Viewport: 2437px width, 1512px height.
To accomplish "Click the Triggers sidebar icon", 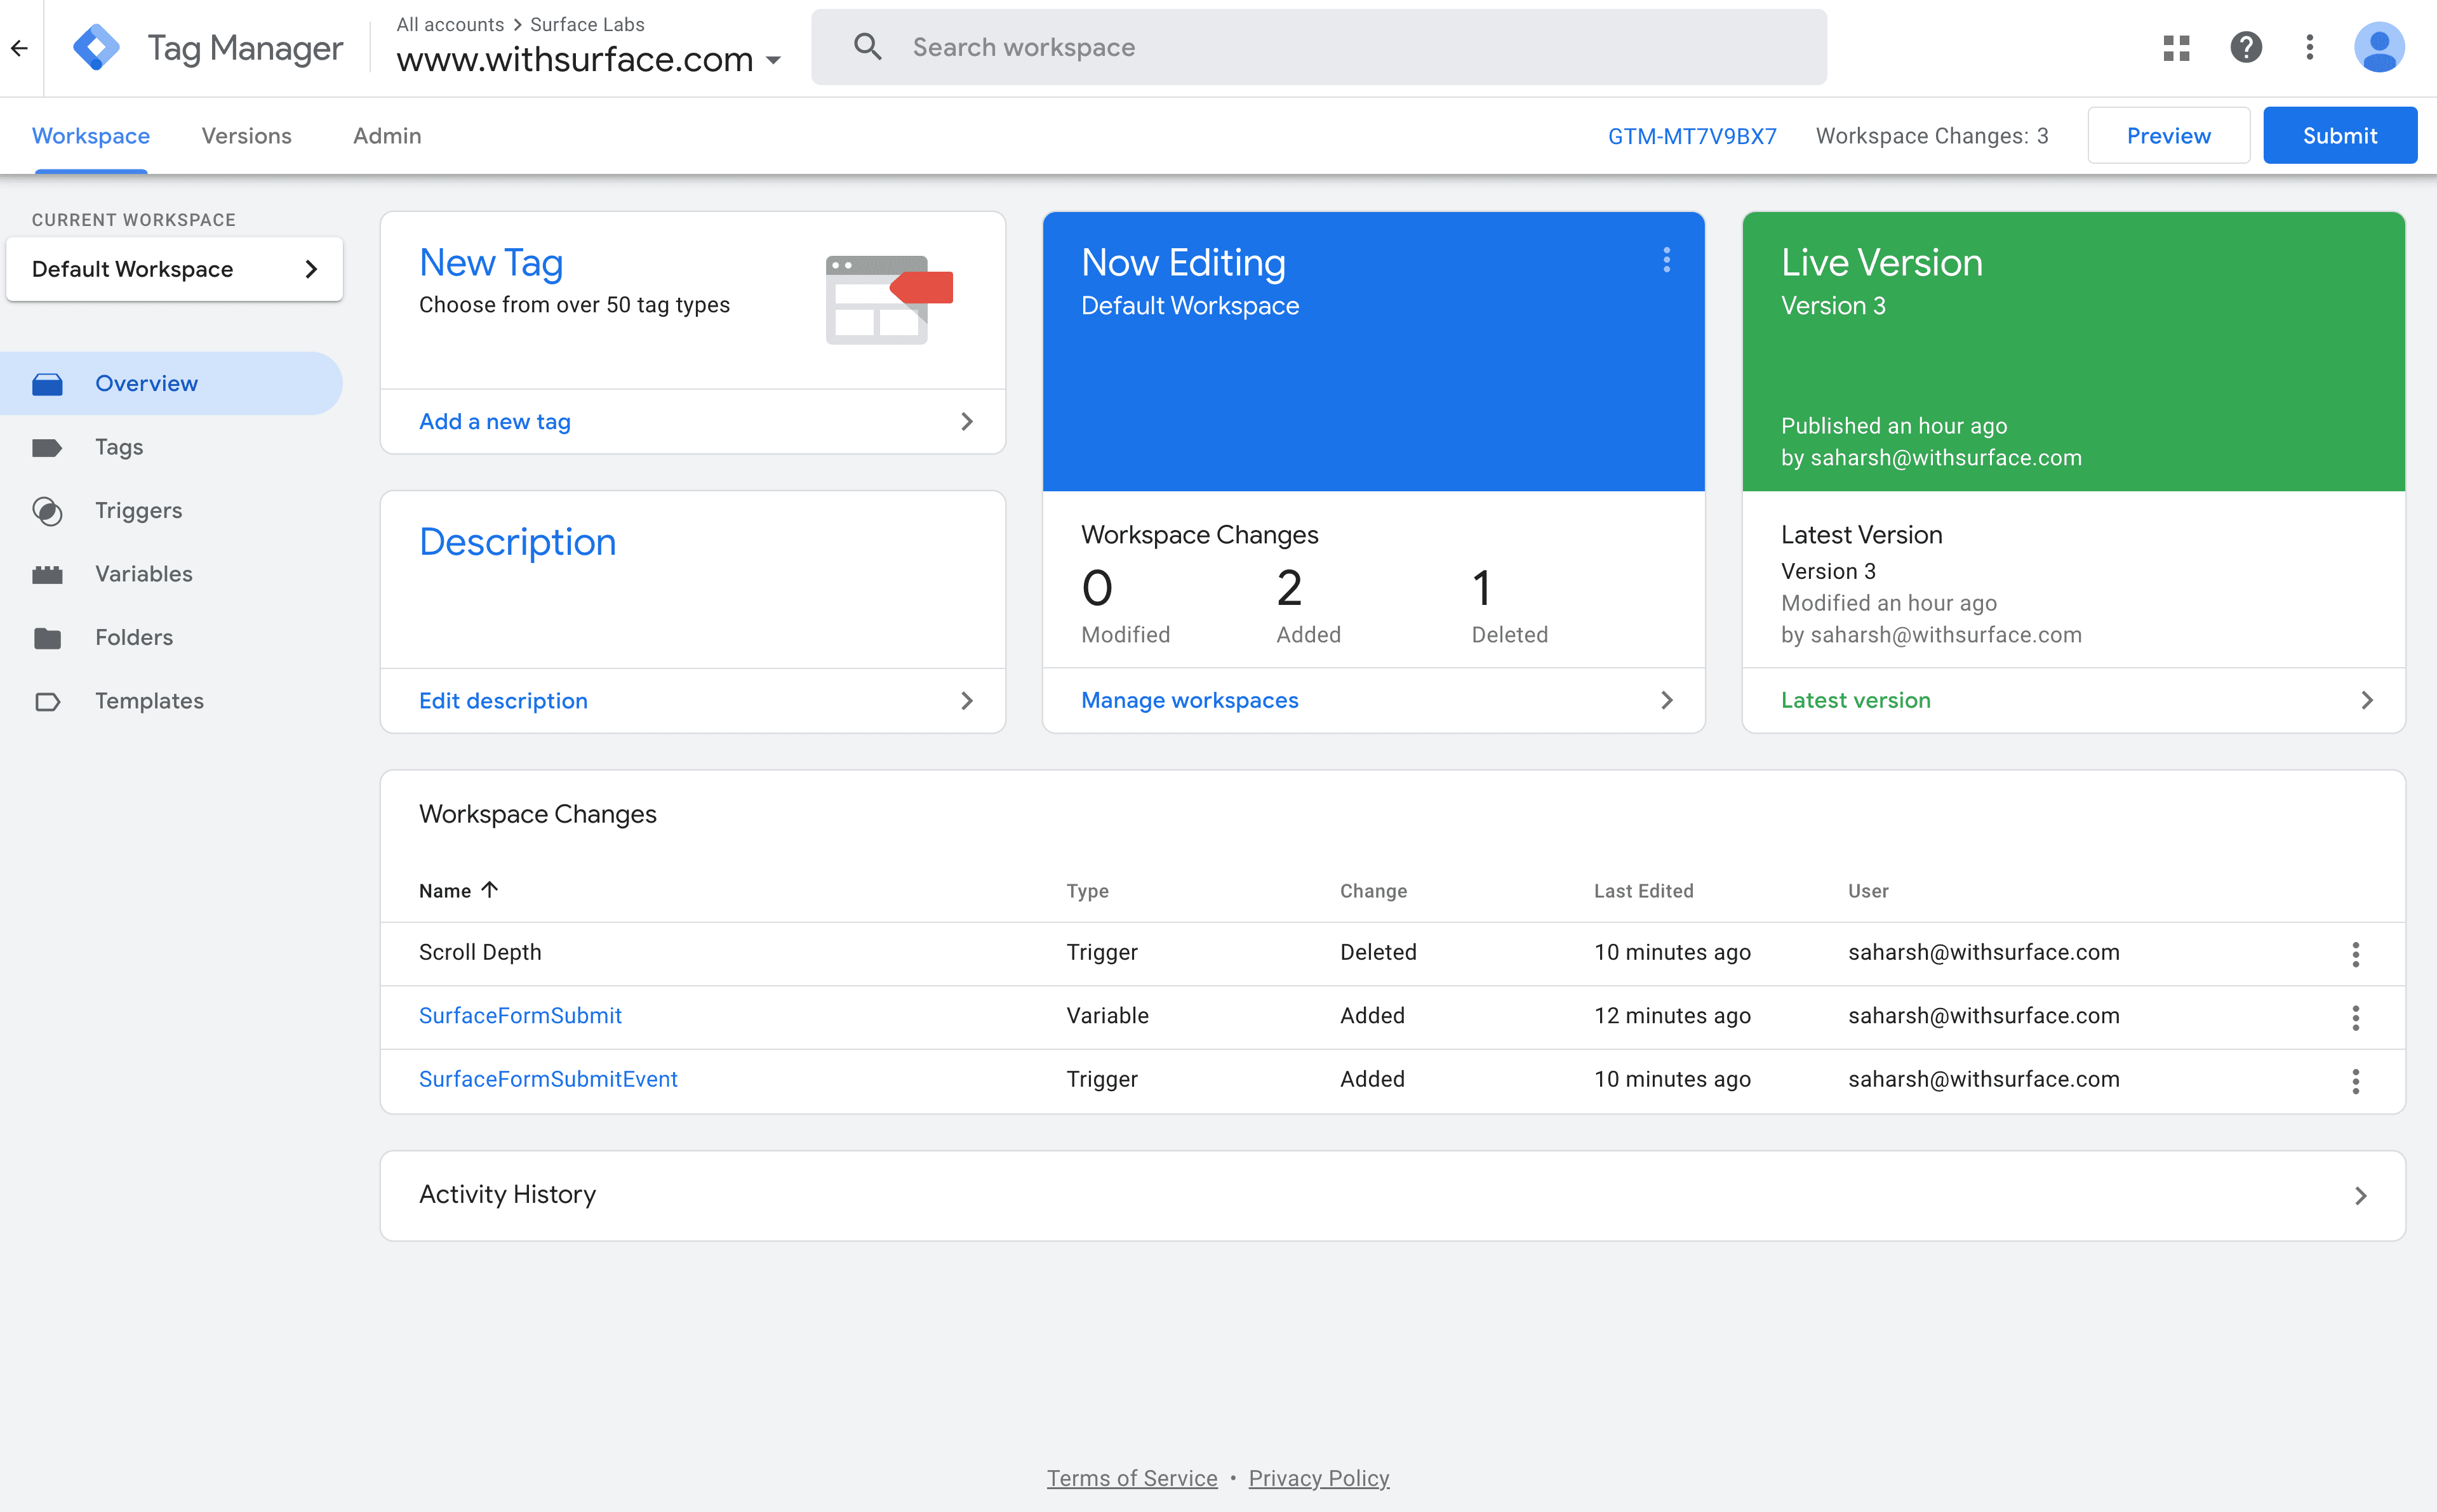I will pos(47,511).
